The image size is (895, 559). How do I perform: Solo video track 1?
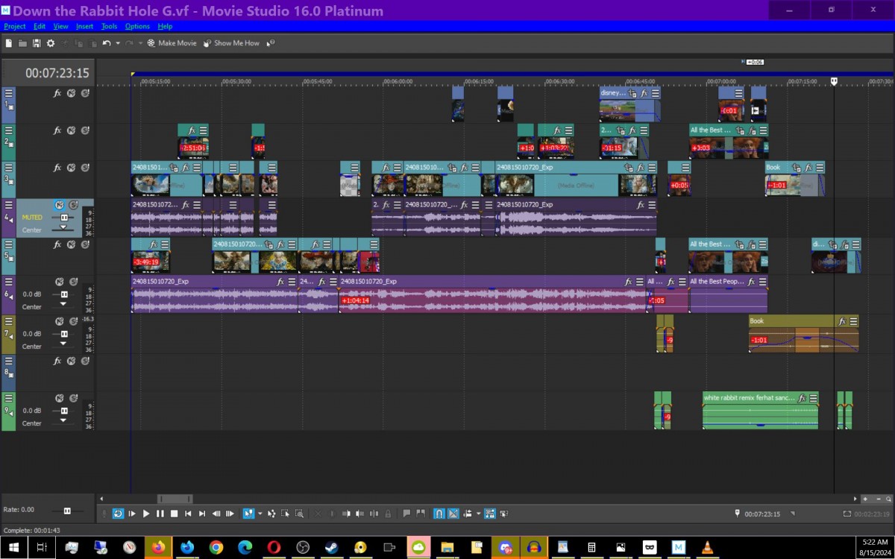pos(85,93)
